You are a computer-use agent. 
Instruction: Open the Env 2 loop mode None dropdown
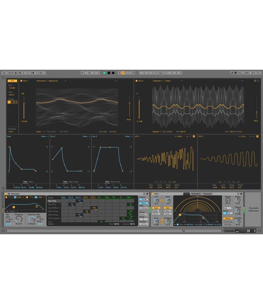click(87, 137)
